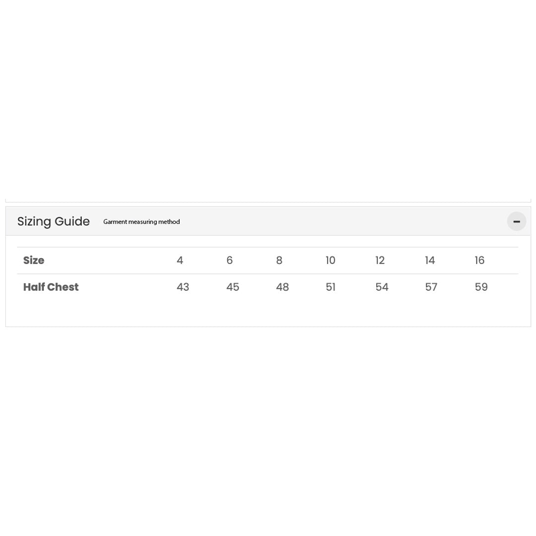The height and width of the screenshot is (536, 536).
Task: Collapse the Sizing Guide with minus icon
Action: pyautogui.click(x=516, y=221)
